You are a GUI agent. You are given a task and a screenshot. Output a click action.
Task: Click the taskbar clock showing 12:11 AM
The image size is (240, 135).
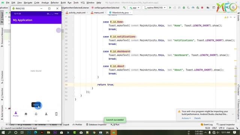pyautogui.click(x=226, y=132)
